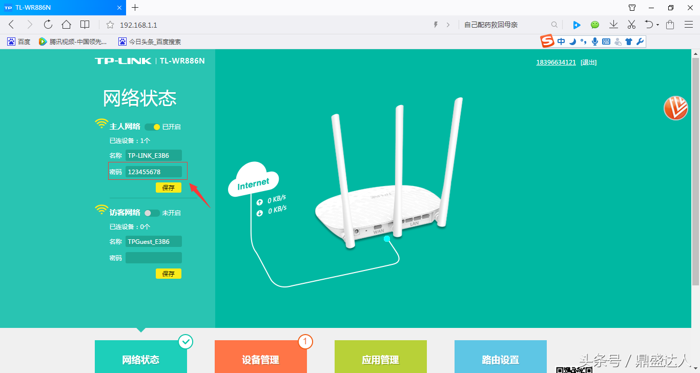Viewport: 700px width, 373px height.
Task: Save the guest network settings
Action: tap(169, 274)
